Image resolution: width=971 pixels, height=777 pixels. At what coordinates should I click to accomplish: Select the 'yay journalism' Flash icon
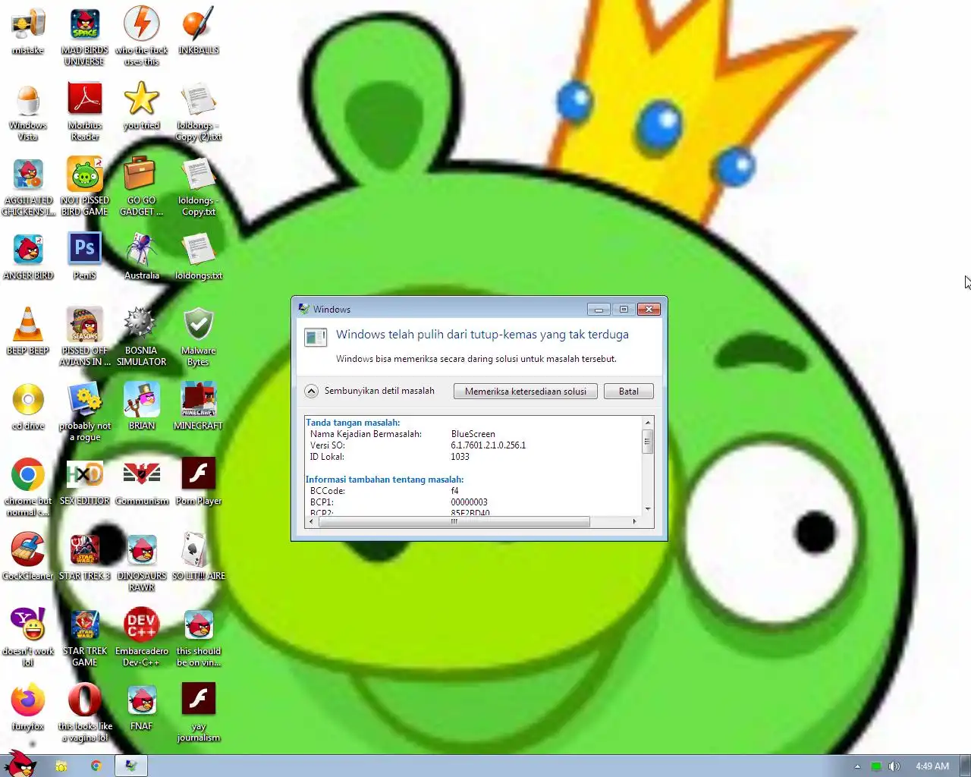[199, 712]
